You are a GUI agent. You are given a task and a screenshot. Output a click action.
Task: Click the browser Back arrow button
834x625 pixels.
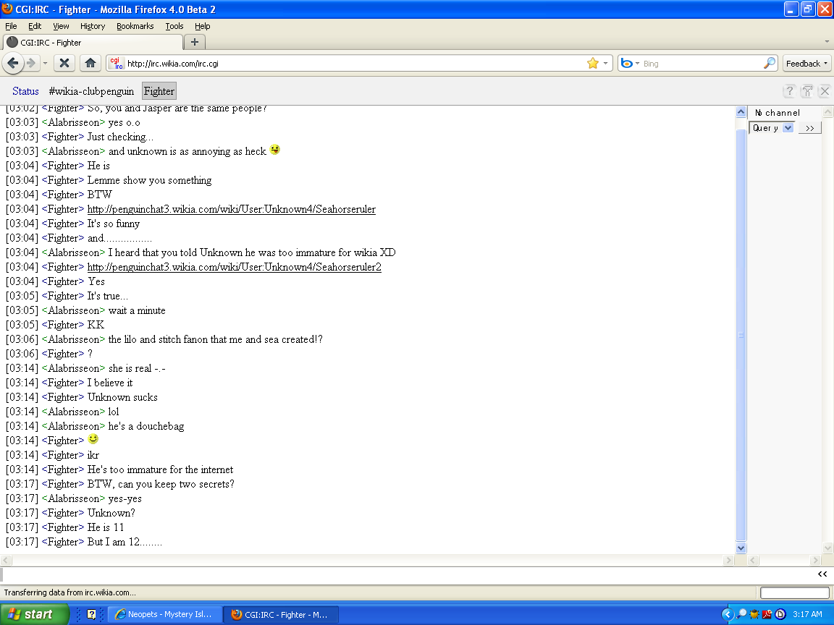[13, 63]
